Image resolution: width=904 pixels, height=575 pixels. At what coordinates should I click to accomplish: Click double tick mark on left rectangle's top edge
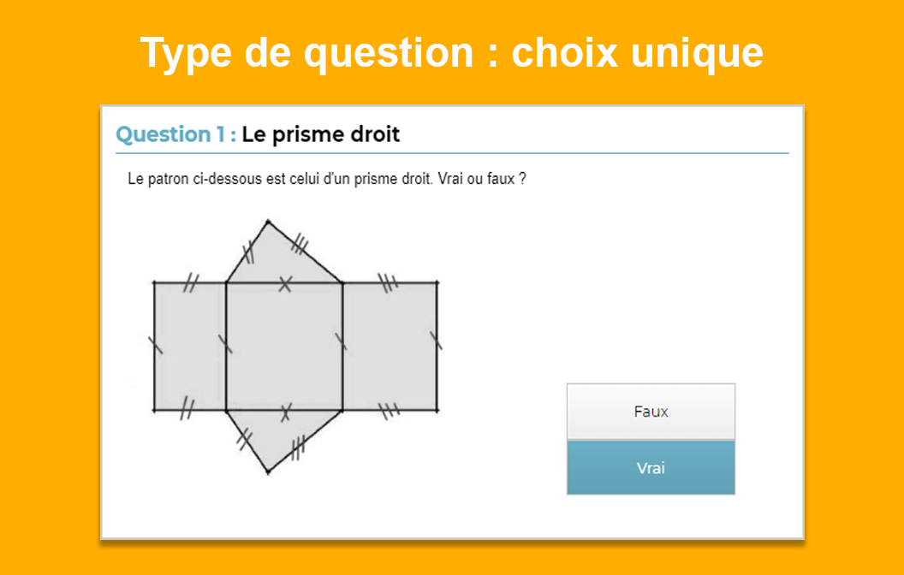click(191, 283)
